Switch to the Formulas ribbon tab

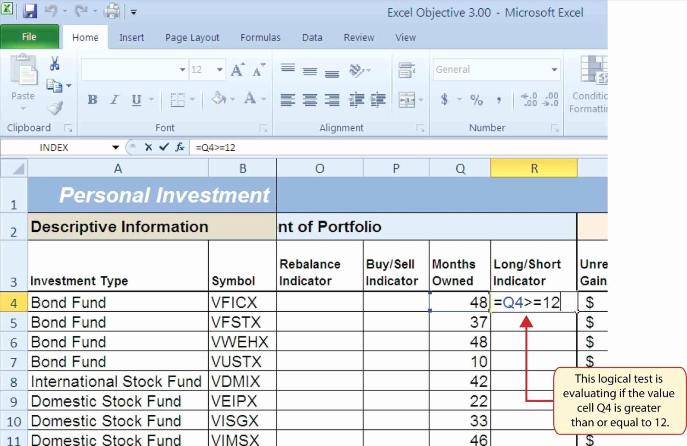[x=260, y=37]
